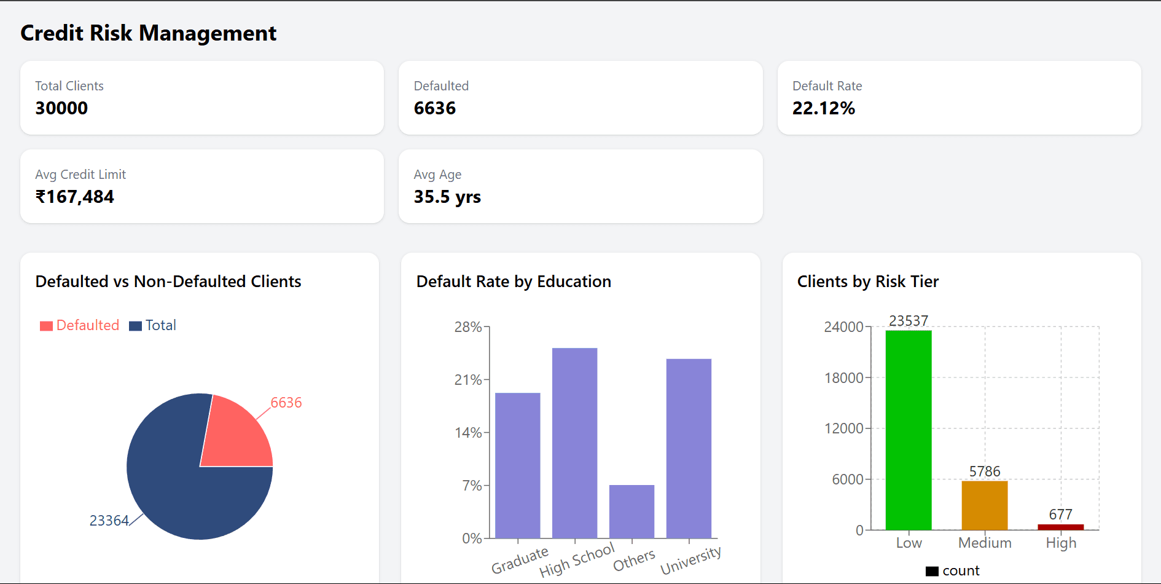Toggle the count legend below risk tiers
The image size is (1161, 584).
[951, 570]
